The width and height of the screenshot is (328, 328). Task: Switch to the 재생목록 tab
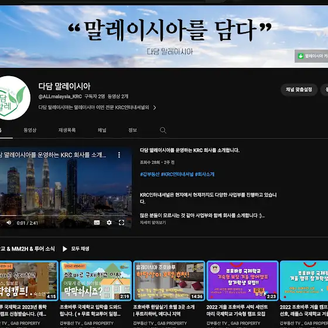click(67, 130)
